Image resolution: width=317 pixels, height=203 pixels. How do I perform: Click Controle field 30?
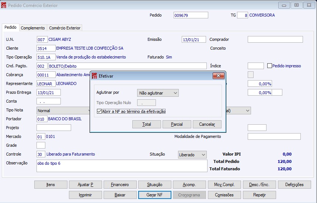click(x=41, y=154)
